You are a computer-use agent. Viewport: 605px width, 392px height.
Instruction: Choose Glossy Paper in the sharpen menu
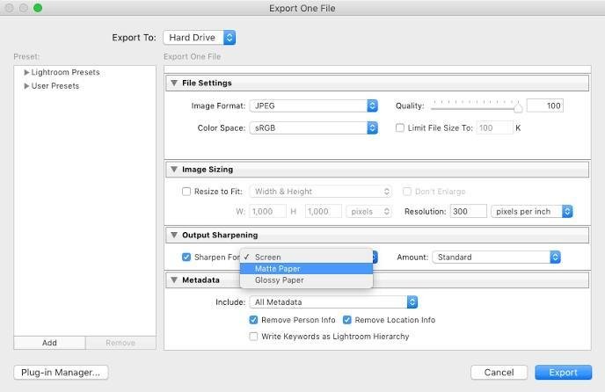point(279,280)
